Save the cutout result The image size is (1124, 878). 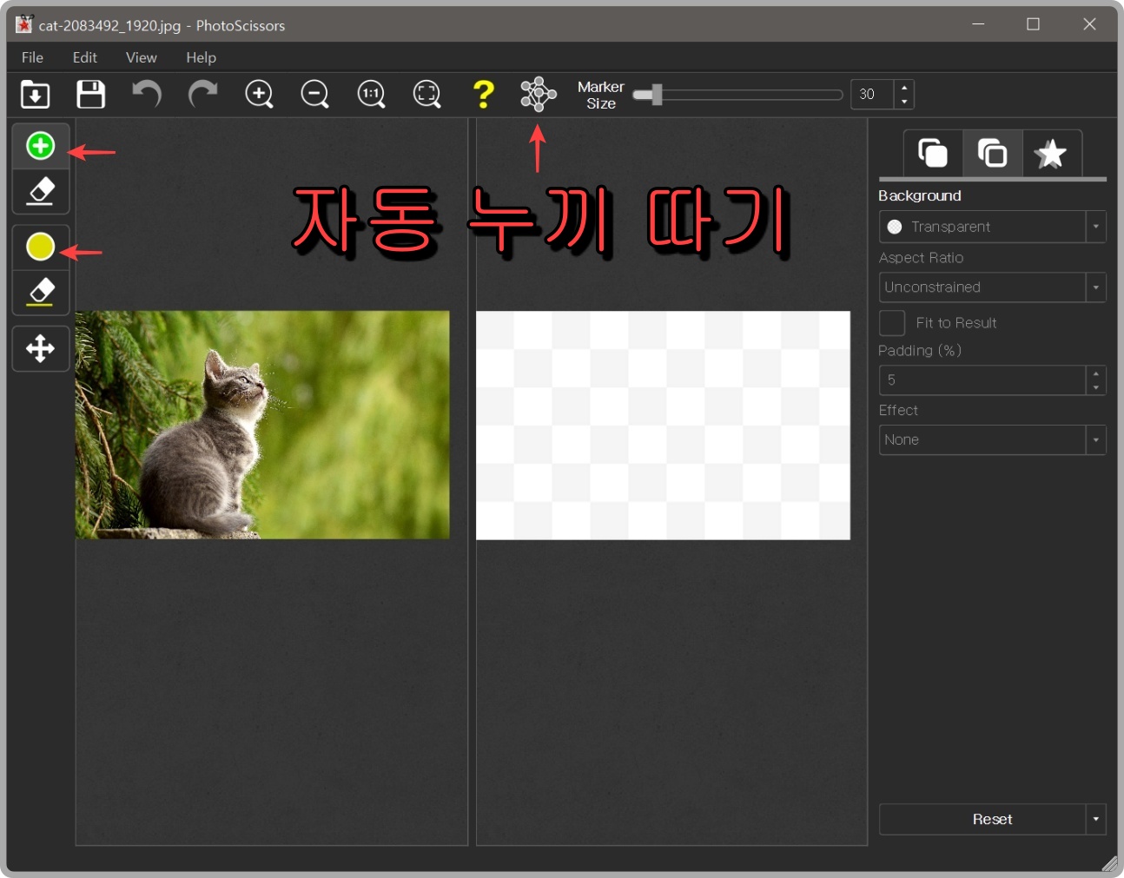tap(90, 94)
